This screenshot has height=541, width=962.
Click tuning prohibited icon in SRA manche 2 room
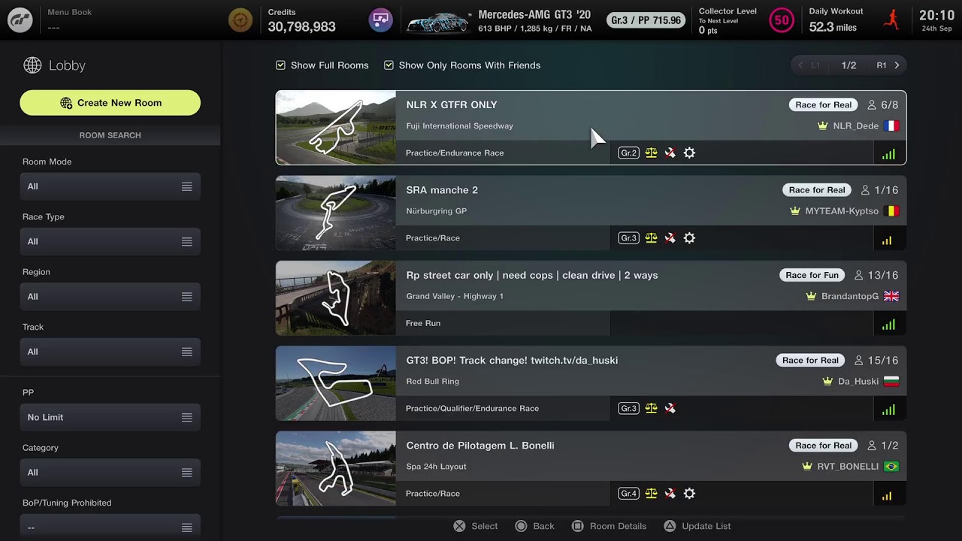(x=670, y=238)
